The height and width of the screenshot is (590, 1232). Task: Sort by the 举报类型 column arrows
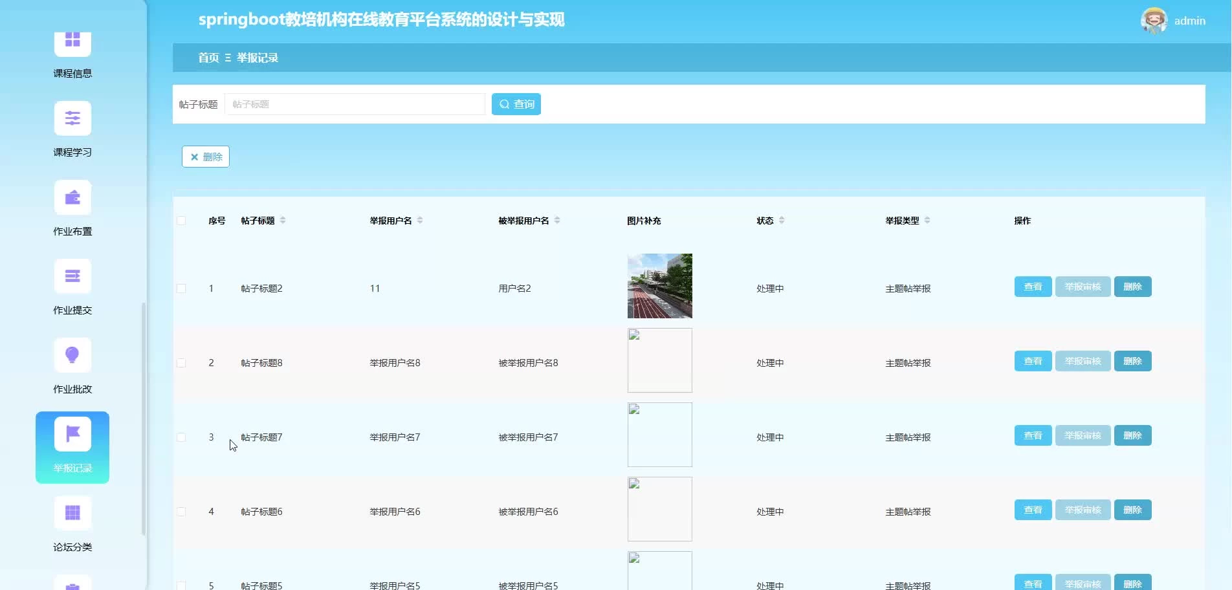[x=927, y=221]
